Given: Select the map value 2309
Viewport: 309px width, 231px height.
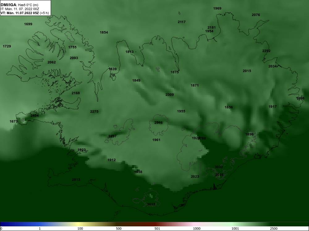Looking at the screenshot, I should click(x=170, y=95).
